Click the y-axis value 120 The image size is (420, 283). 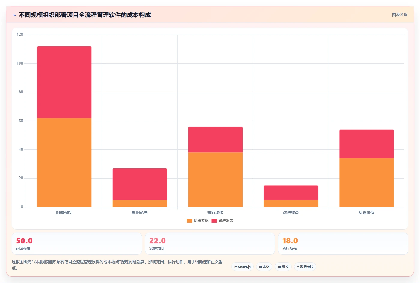click(x=20, y=35)
